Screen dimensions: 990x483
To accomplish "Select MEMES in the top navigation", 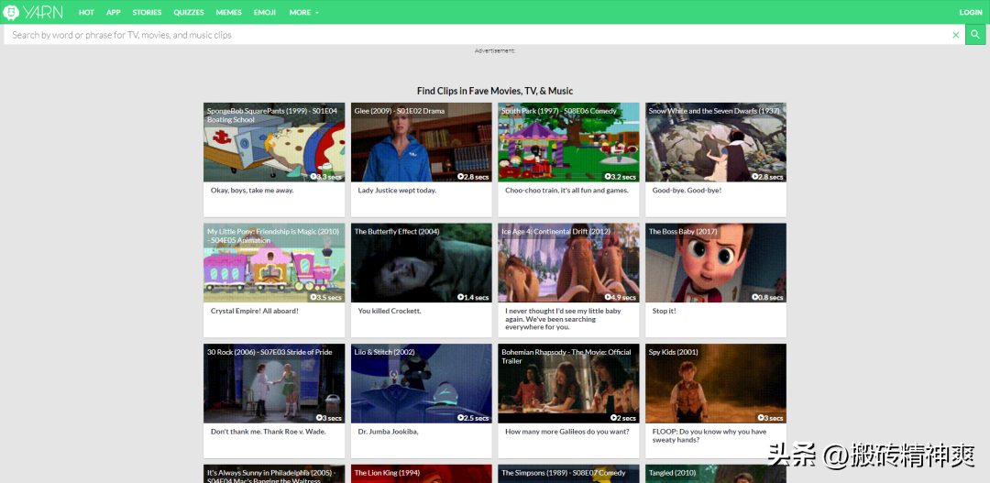I will coord(228,13).
